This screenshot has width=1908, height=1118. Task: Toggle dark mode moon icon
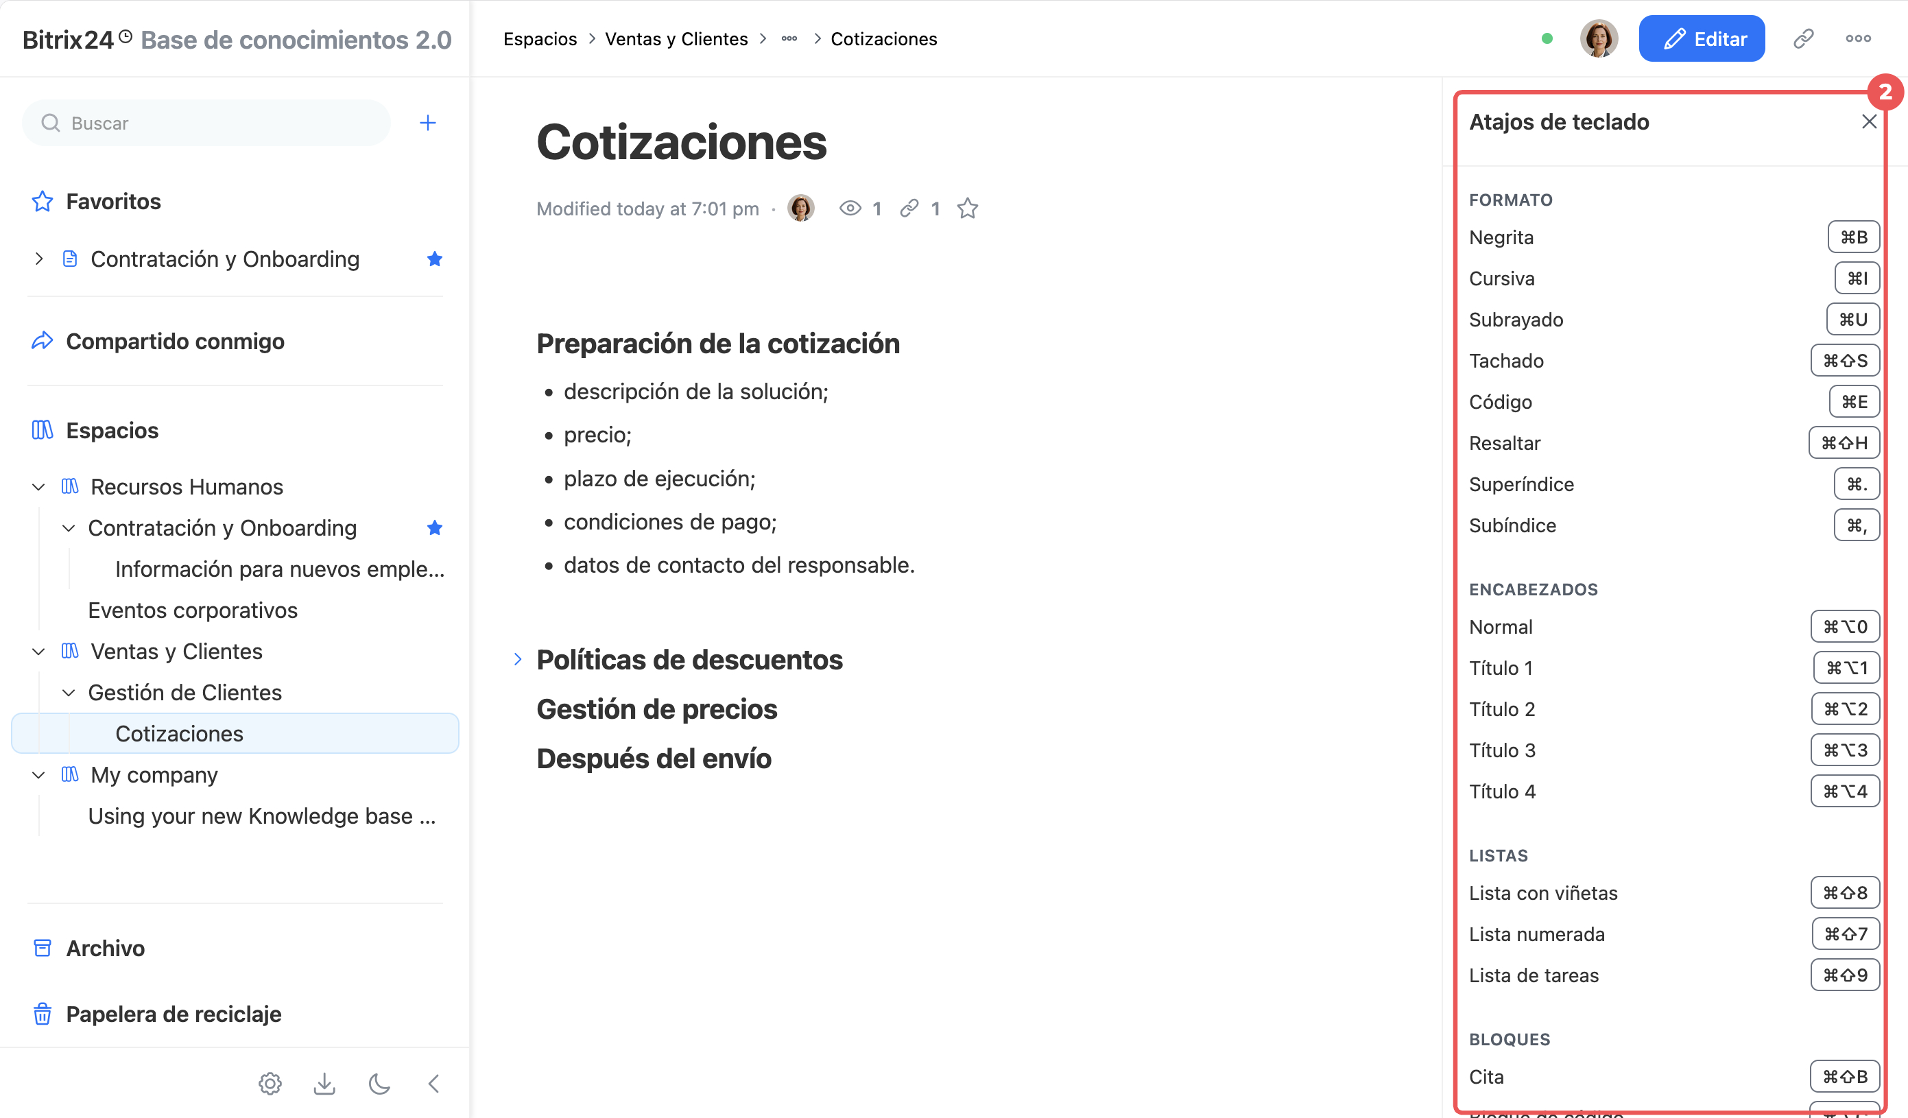point(379,1083)
